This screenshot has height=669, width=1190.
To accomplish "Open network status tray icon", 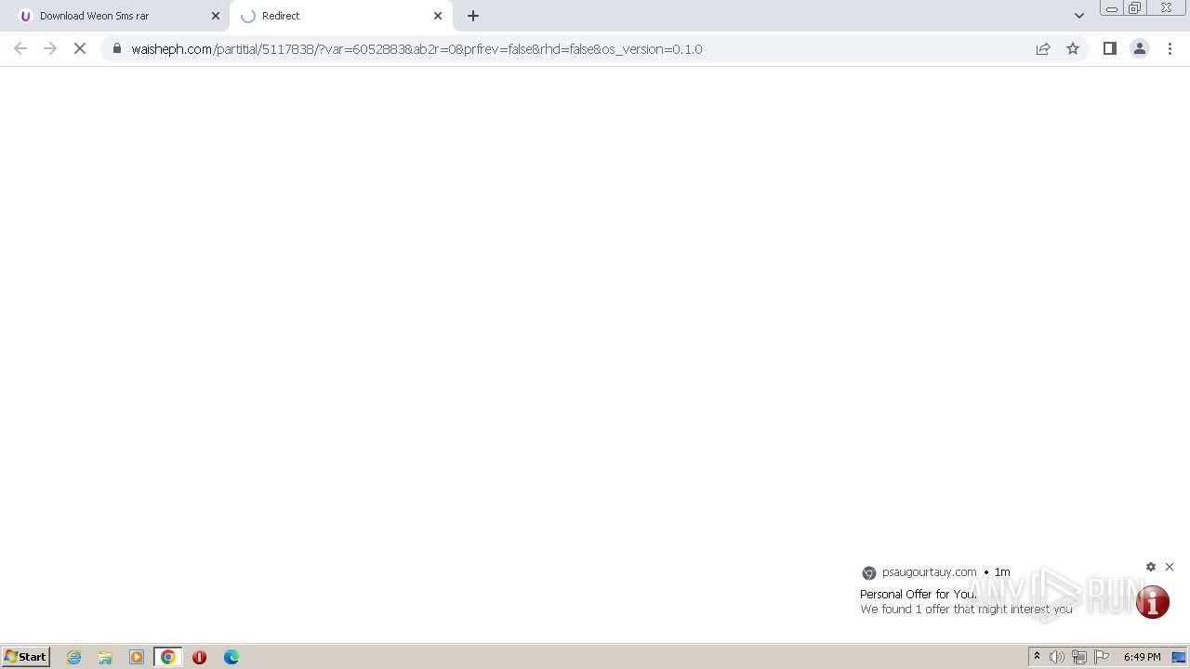I will point(1079,657).
